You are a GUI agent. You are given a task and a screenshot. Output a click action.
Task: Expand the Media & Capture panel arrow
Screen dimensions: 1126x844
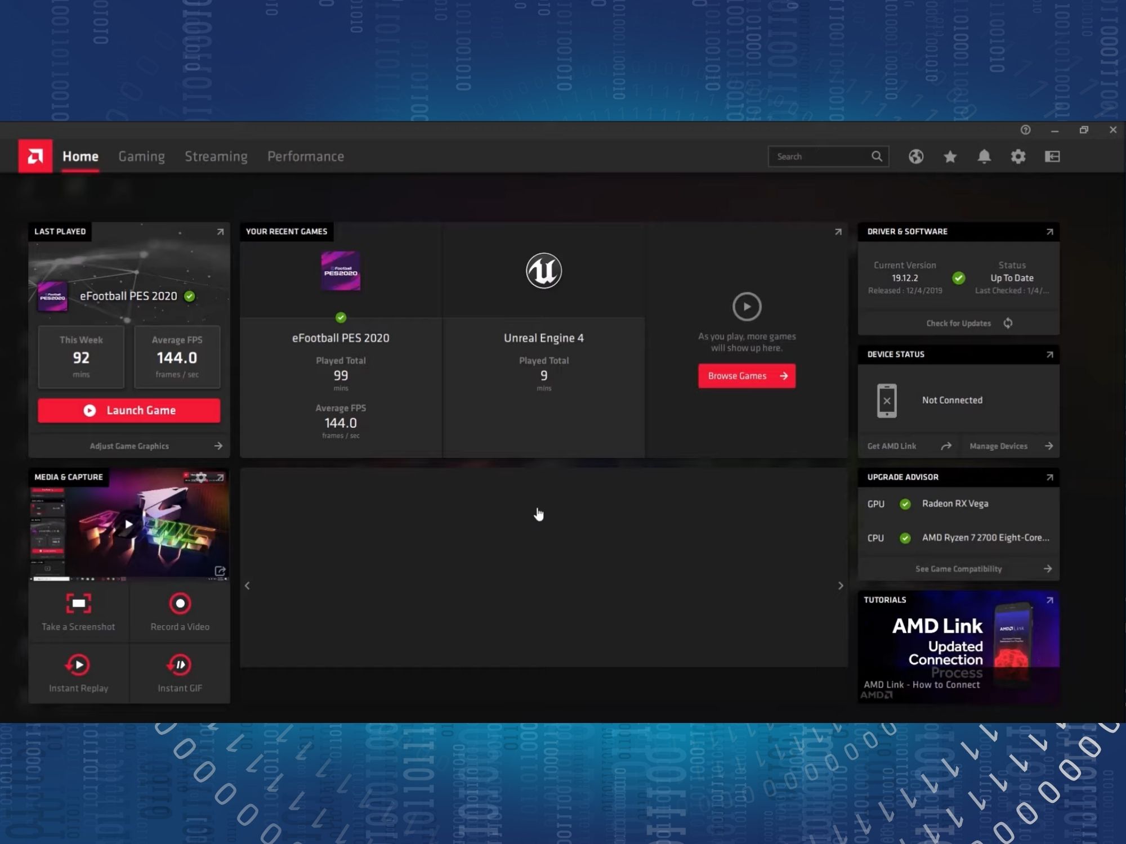coord(220,477)
